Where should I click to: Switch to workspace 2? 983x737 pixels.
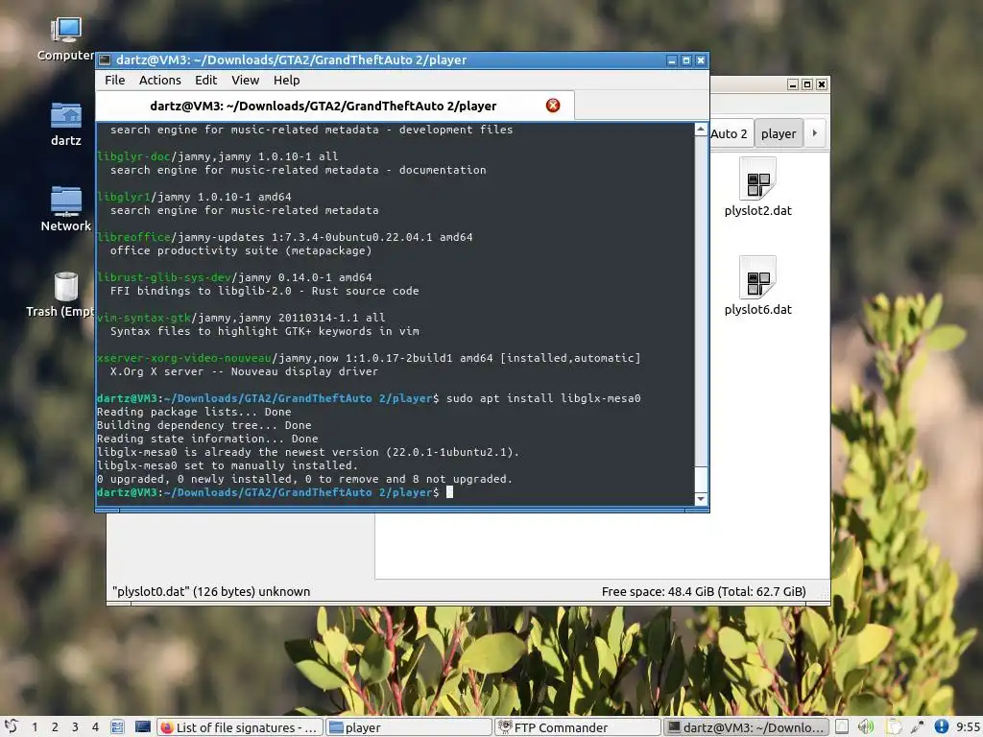55,727
